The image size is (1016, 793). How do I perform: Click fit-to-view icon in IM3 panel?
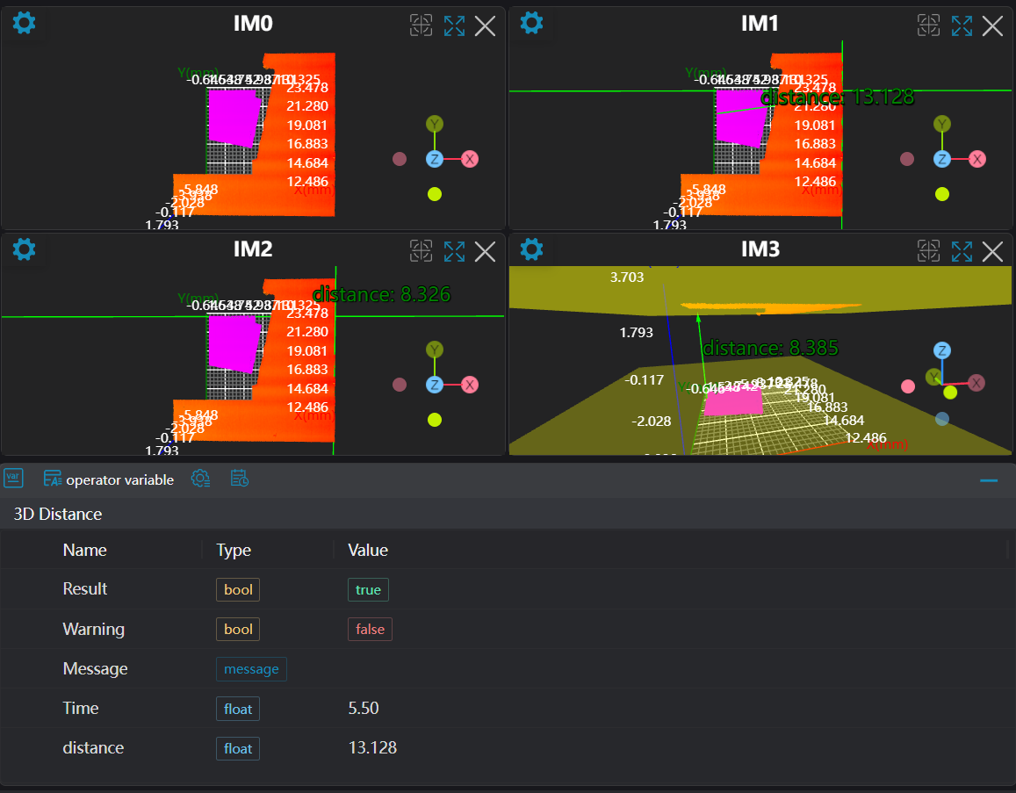coord(928,251)
